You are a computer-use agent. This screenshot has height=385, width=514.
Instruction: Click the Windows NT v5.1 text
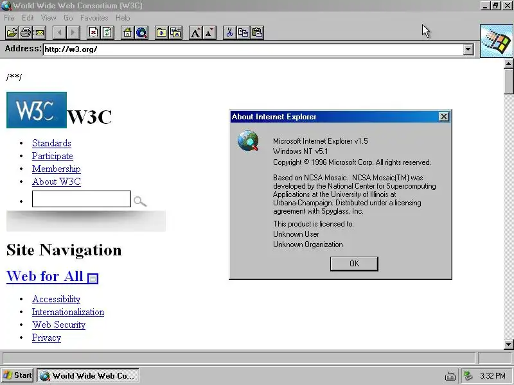(x=300, y=151)
